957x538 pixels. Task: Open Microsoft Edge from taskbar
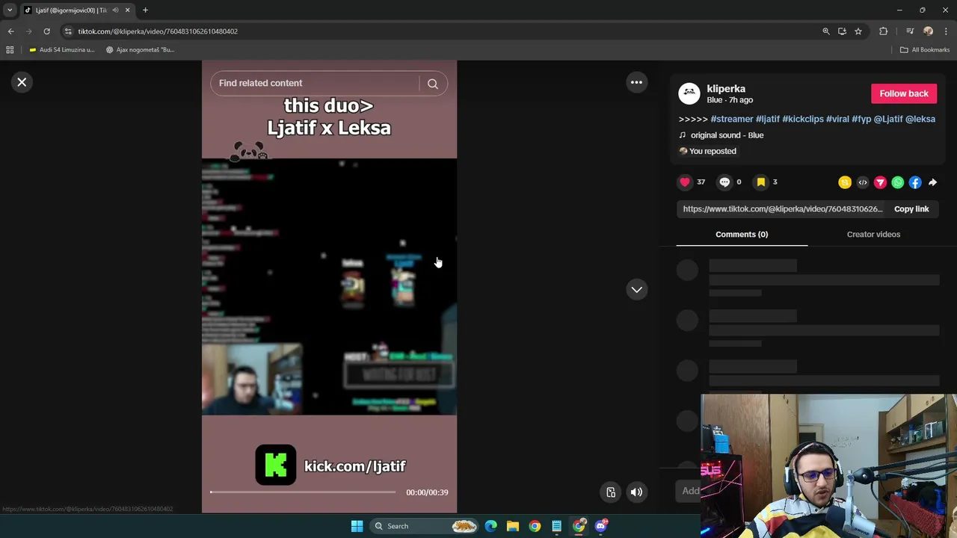(490, 526)
